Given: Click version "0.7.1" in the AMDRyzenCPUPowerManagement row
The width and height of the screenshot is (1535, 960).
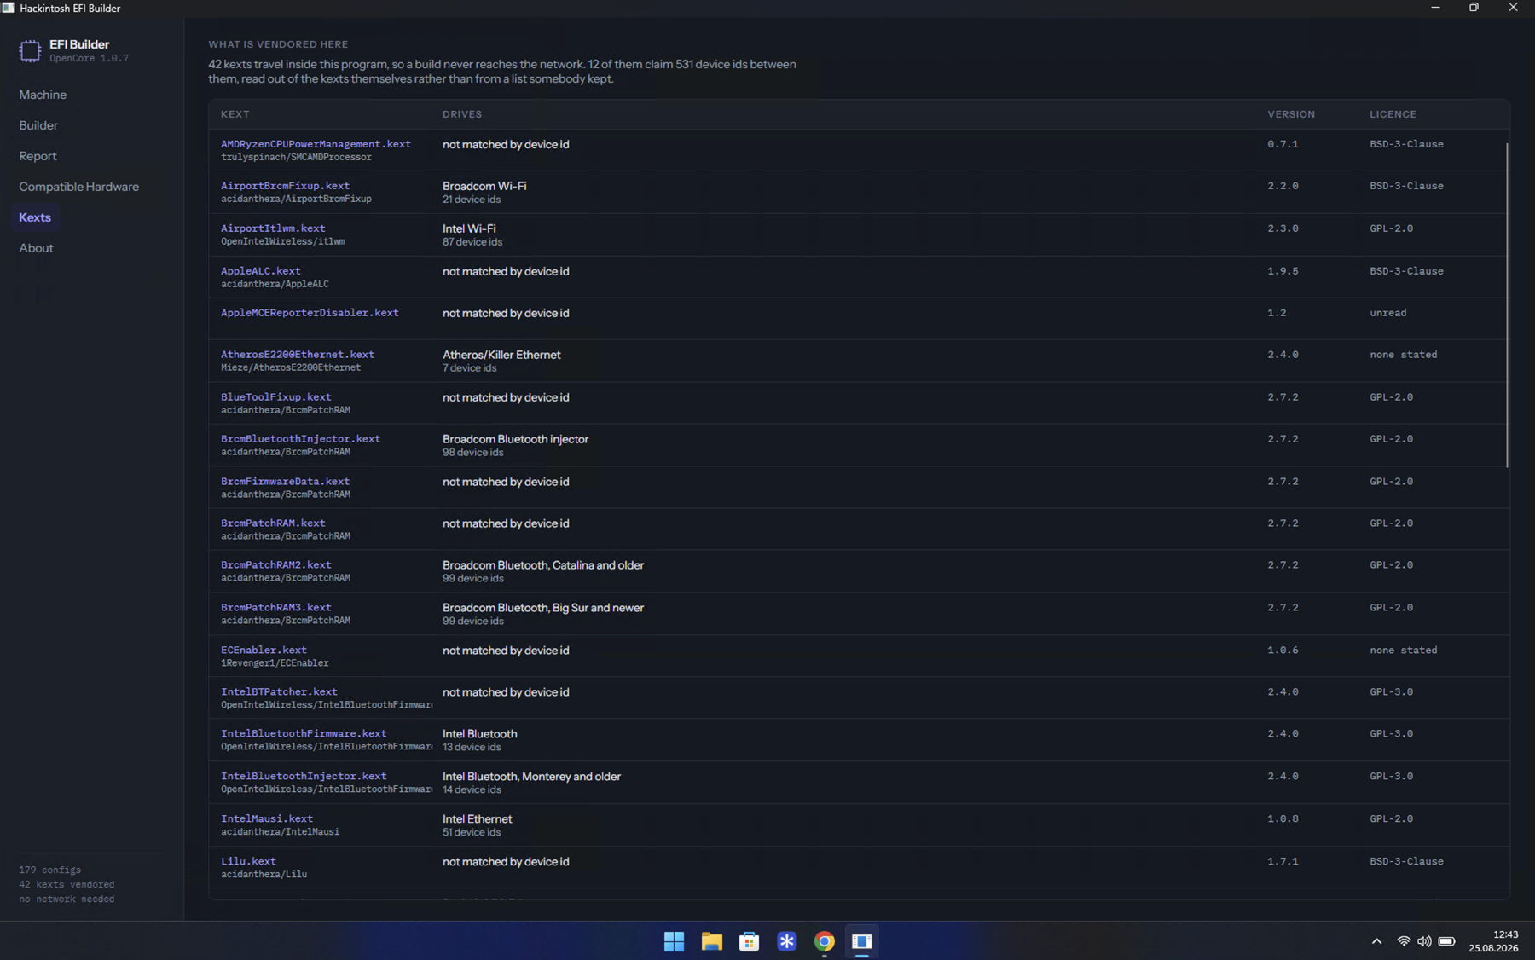Looking at the screenshot, I should [x=1283, y=145].
